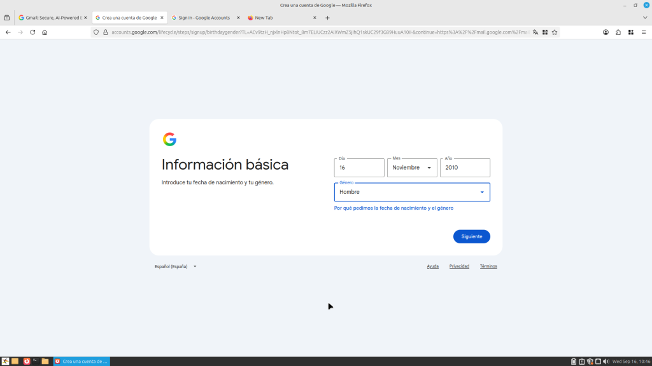The image size is (652, 366).
Task: Close the New Tab tab
Action: click(x=315, y=18)
